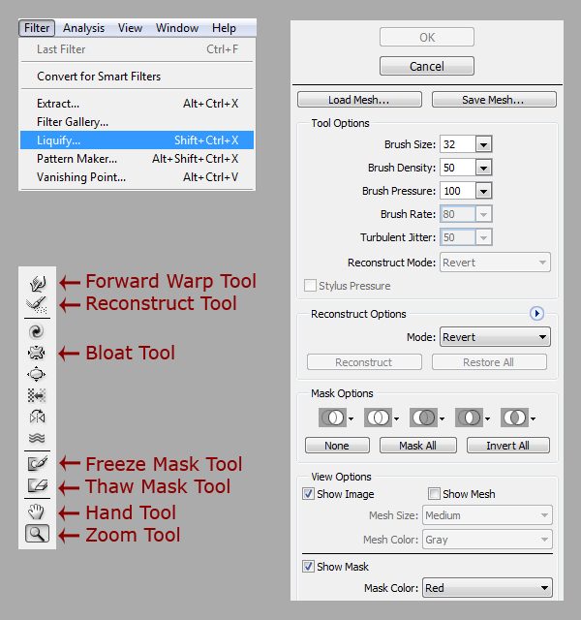Click the None mask button
The width and height of the screenshot is (581, 620).
click(x=337, y=446)
